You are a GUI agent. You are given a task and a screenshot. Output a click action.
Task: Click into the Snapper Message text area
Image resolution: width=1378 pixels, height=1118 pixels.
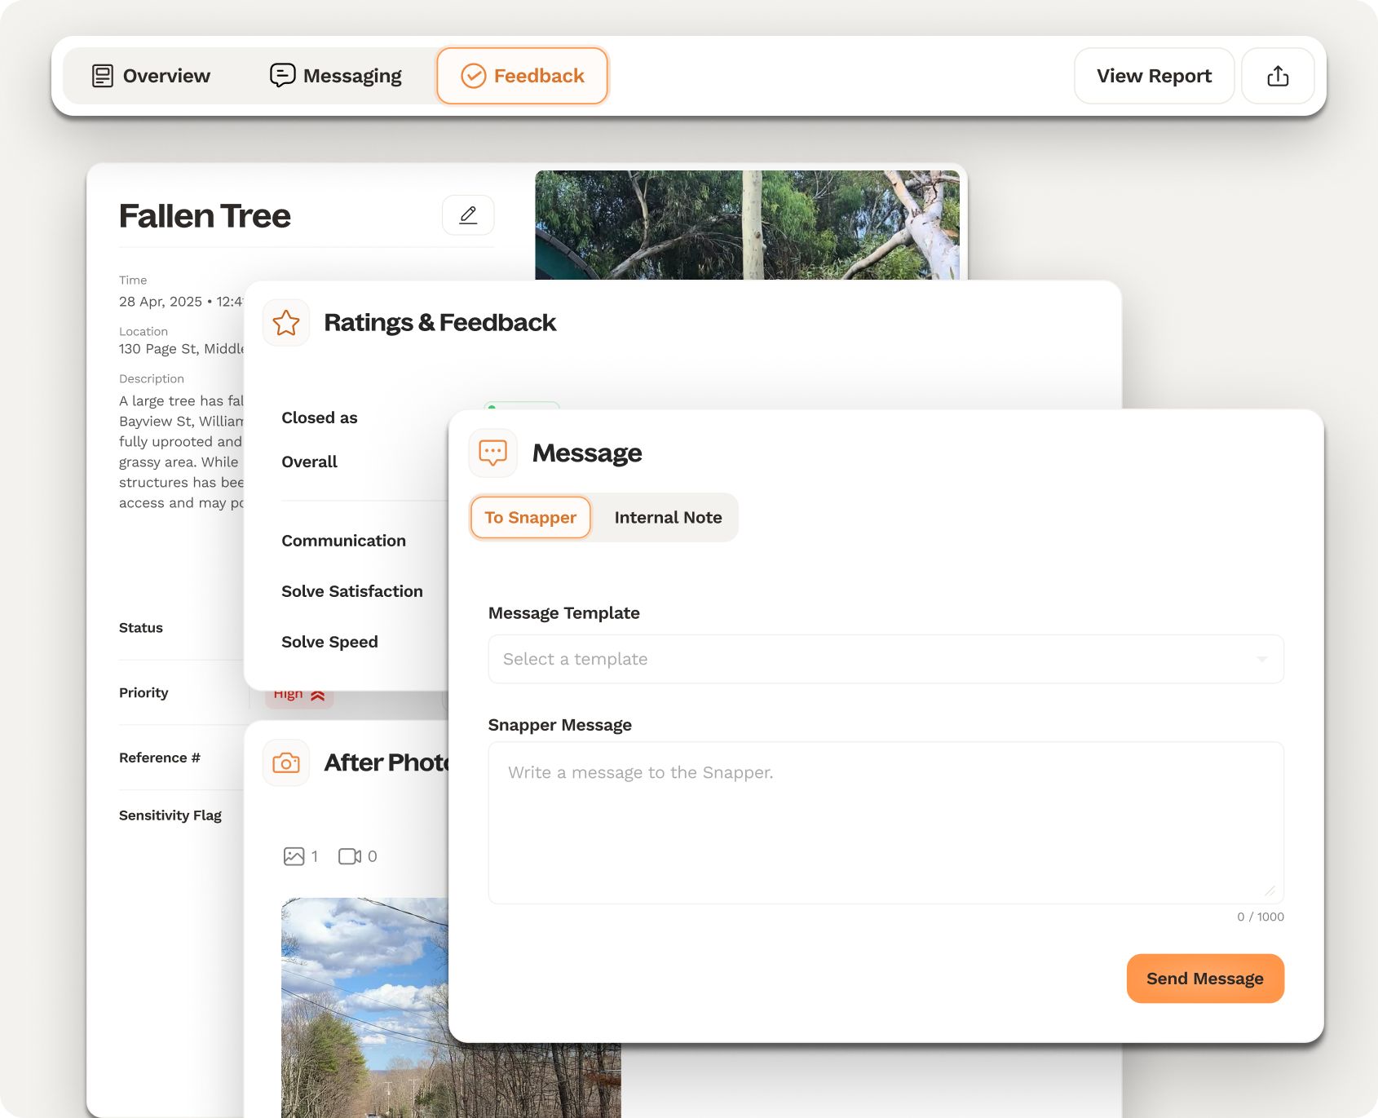coord(886,823)
